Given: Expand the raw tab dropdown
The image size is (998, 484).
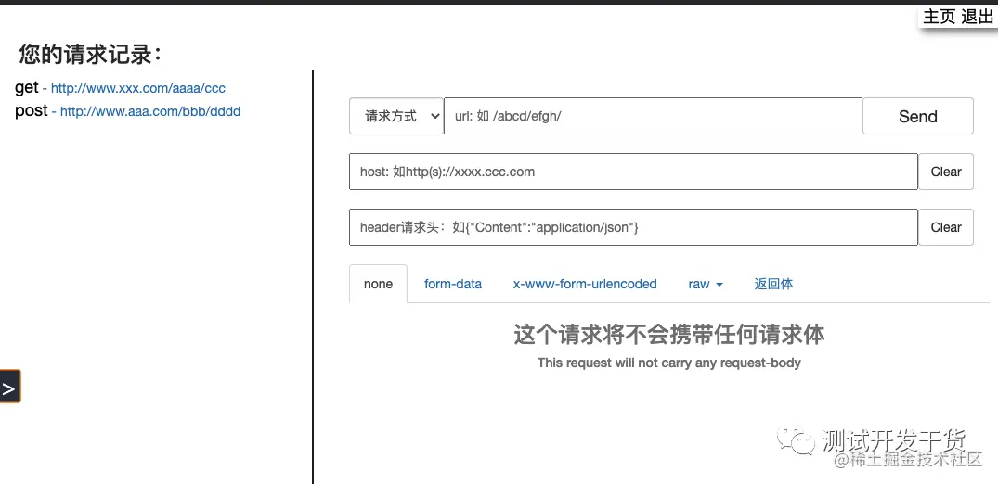Looking at the screenshot, I should [x=706, y=284].
